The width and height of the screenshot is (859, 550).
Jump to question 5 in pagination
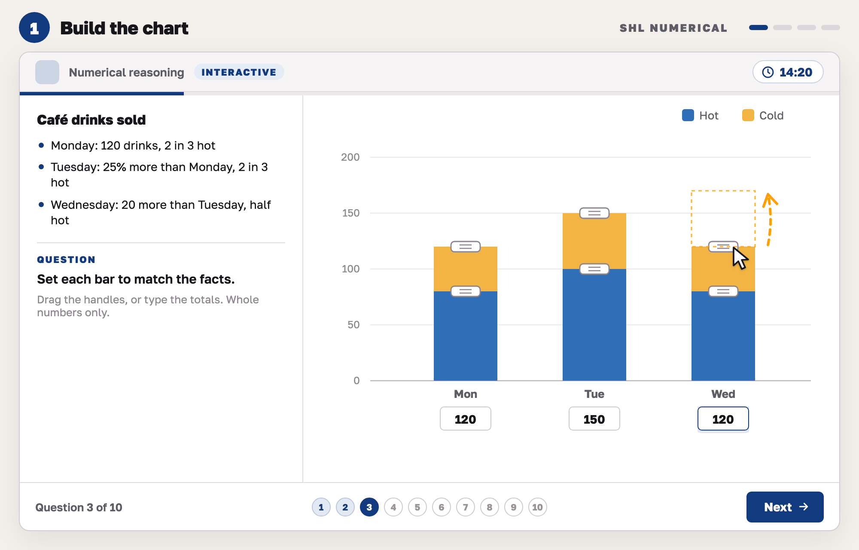point(417,507)
